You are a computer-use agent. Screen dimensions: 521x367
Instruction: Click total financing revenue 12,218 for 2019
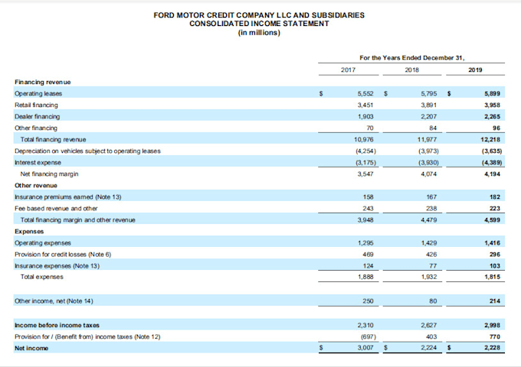pyautogui.click(x=490, y=140)
